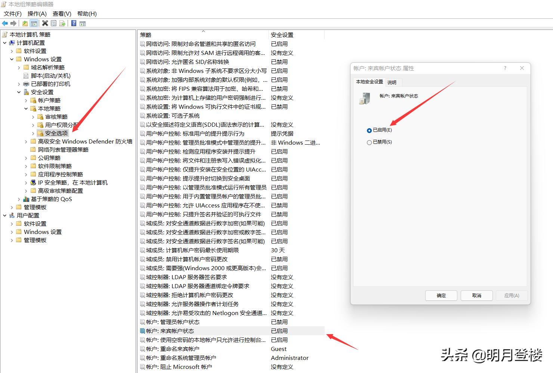Select the 已禁用(S) radio button
The width and height of the screenshot is (553, 373).
pyautogui.click(x=369, y=142)
